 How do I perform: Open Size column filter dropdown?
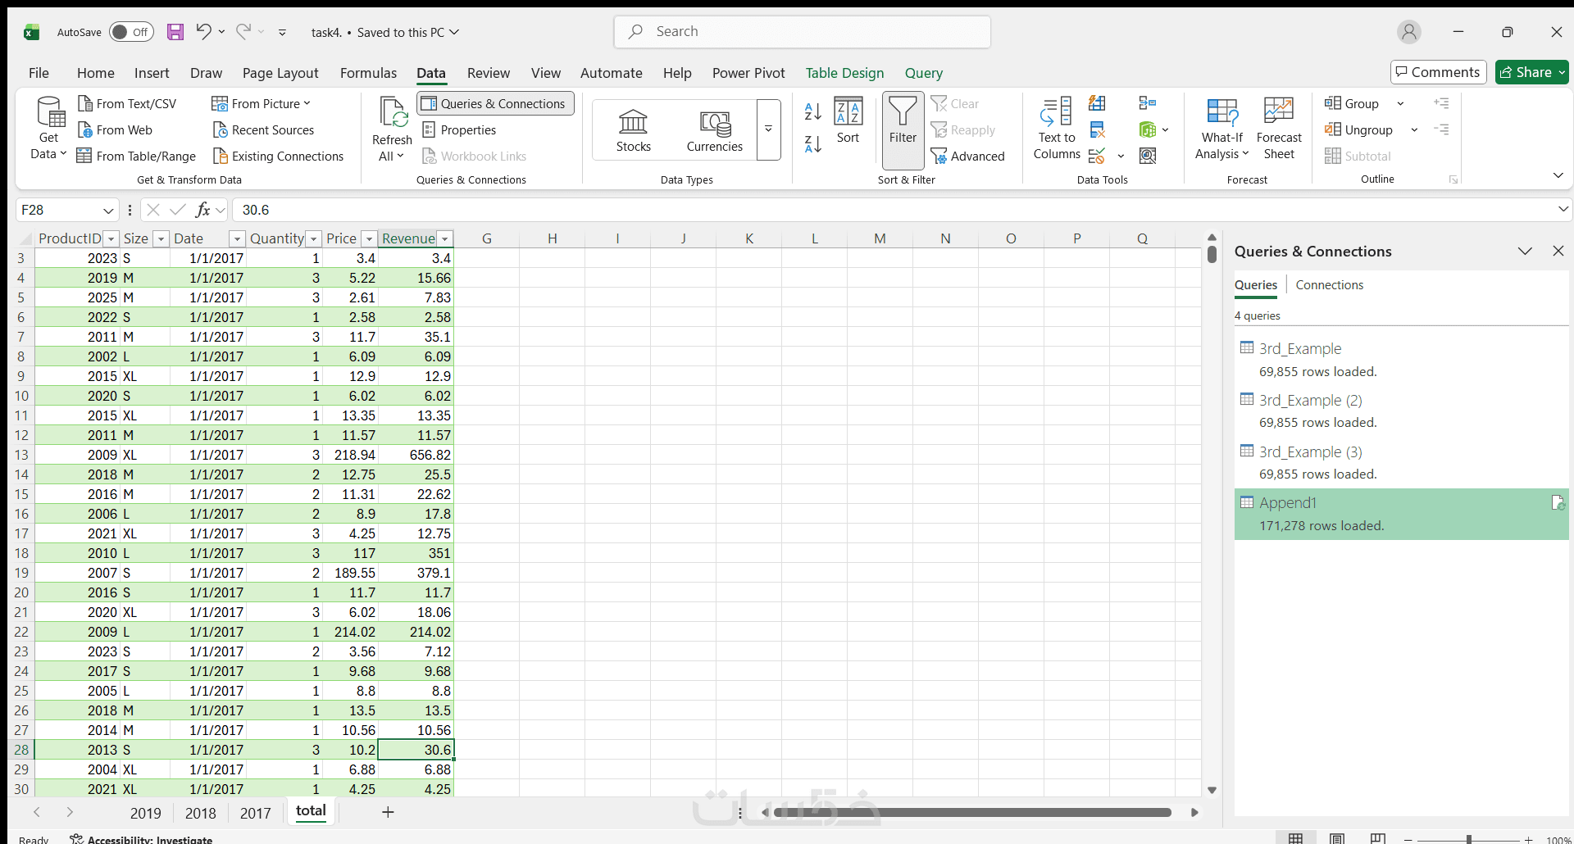coord(161,239)
